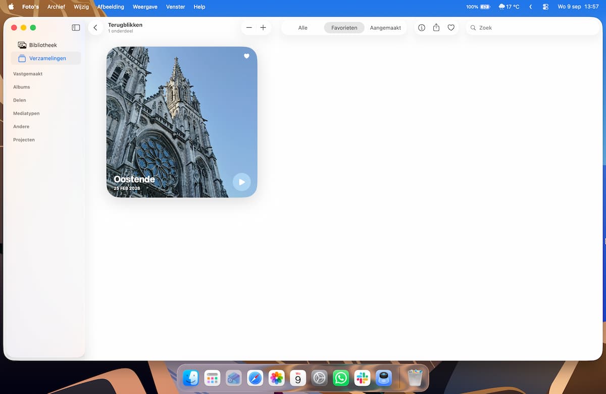Launch Safari from the Dock
Image resolution: width=606 pixels, height=394 pixels.
pos(255,378)
